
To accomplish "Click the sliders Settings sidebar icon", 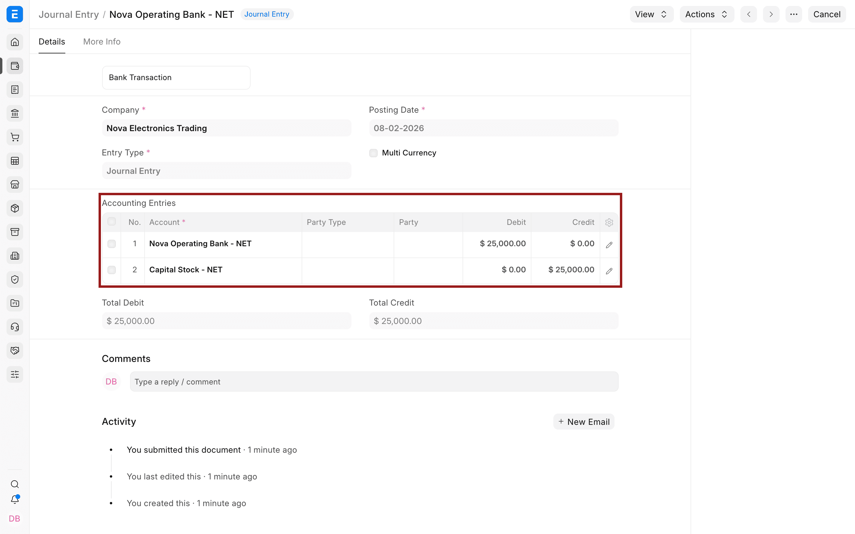I will click(x=15, y=374).
